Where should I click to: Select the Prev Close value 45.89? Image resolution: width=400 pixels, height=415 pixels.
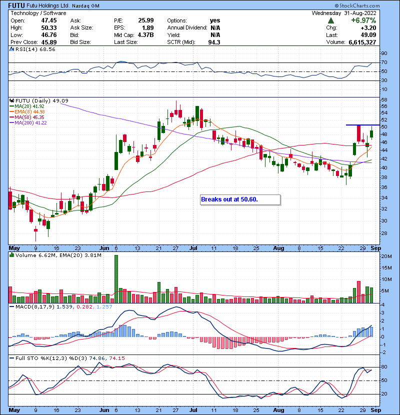click(x=48, y=42)
